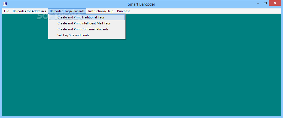
Task: Choose Create and Print Container Placards
Action: tap(87, 29)
